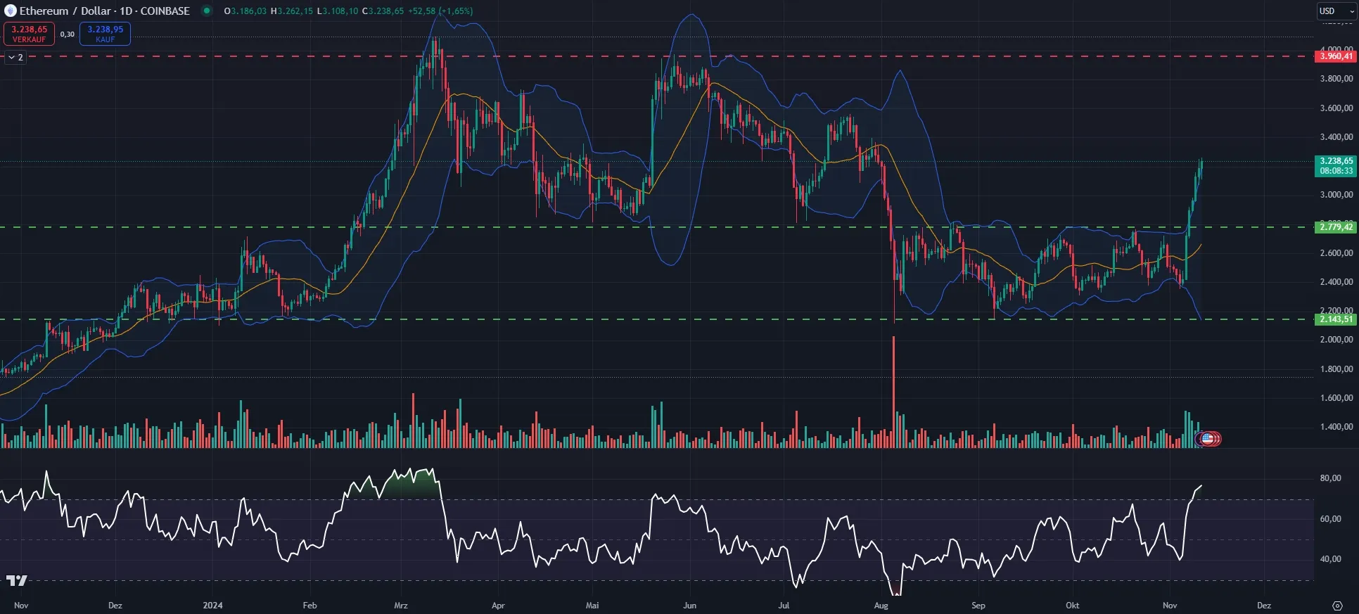This screenshot has width=1359, height=614.
Task: Click the Feb label on time axis
Action: 310,606
